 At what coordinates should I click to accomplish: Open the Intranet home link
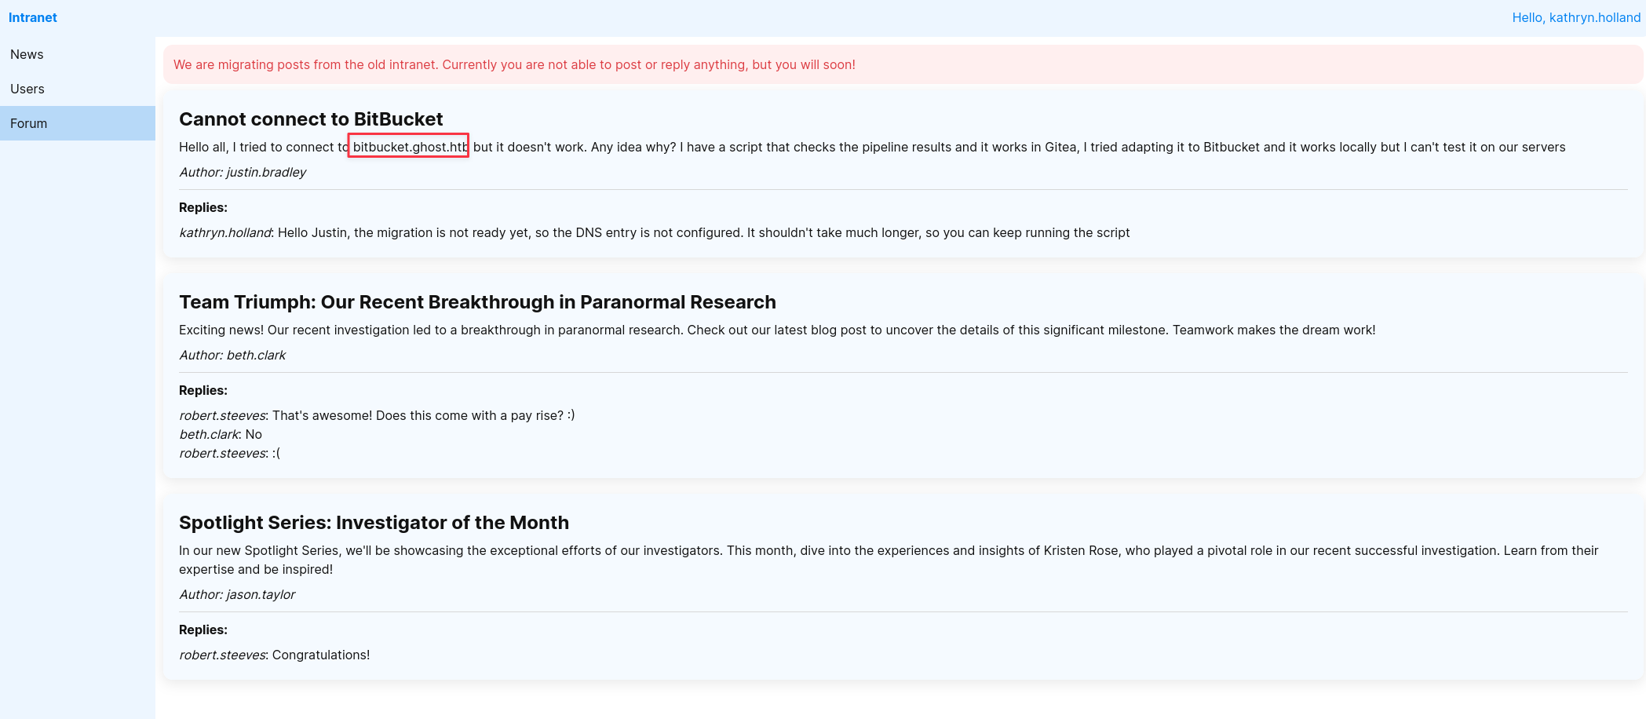coord(33,17)
